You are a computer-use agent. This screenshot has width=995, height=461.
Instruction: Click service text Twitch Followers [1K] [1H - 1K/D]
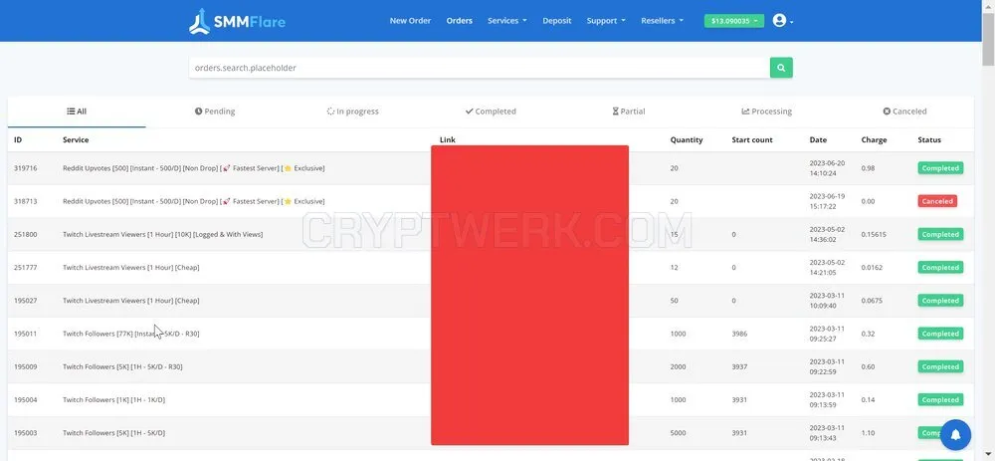coord(113,399)
